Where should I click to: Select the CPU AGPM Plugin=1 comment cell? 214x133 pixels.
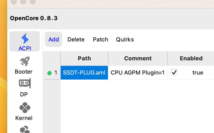(138, 73)
